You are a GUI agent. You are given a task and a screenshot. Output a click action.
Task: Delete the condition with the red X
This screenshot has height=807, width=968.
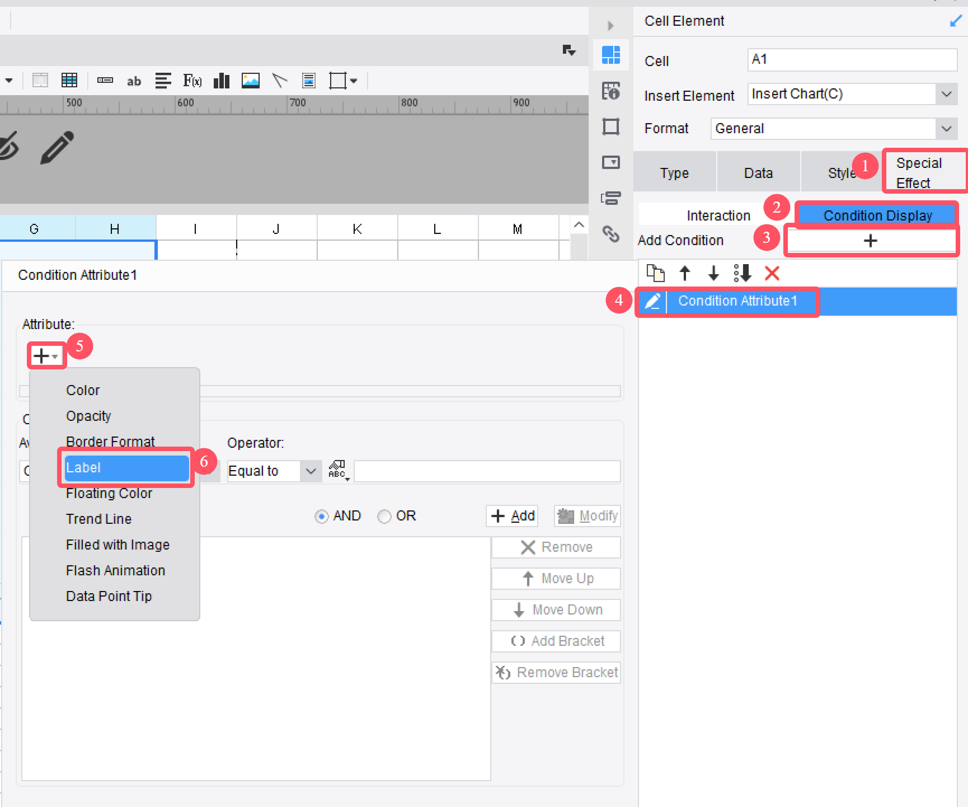[772, 273]
